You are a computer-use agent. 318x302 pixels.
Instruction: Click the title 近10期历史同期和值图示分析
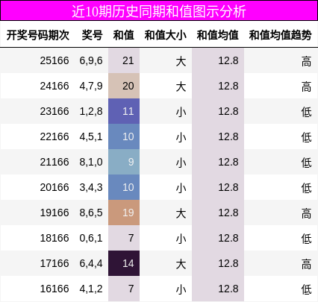159,11
